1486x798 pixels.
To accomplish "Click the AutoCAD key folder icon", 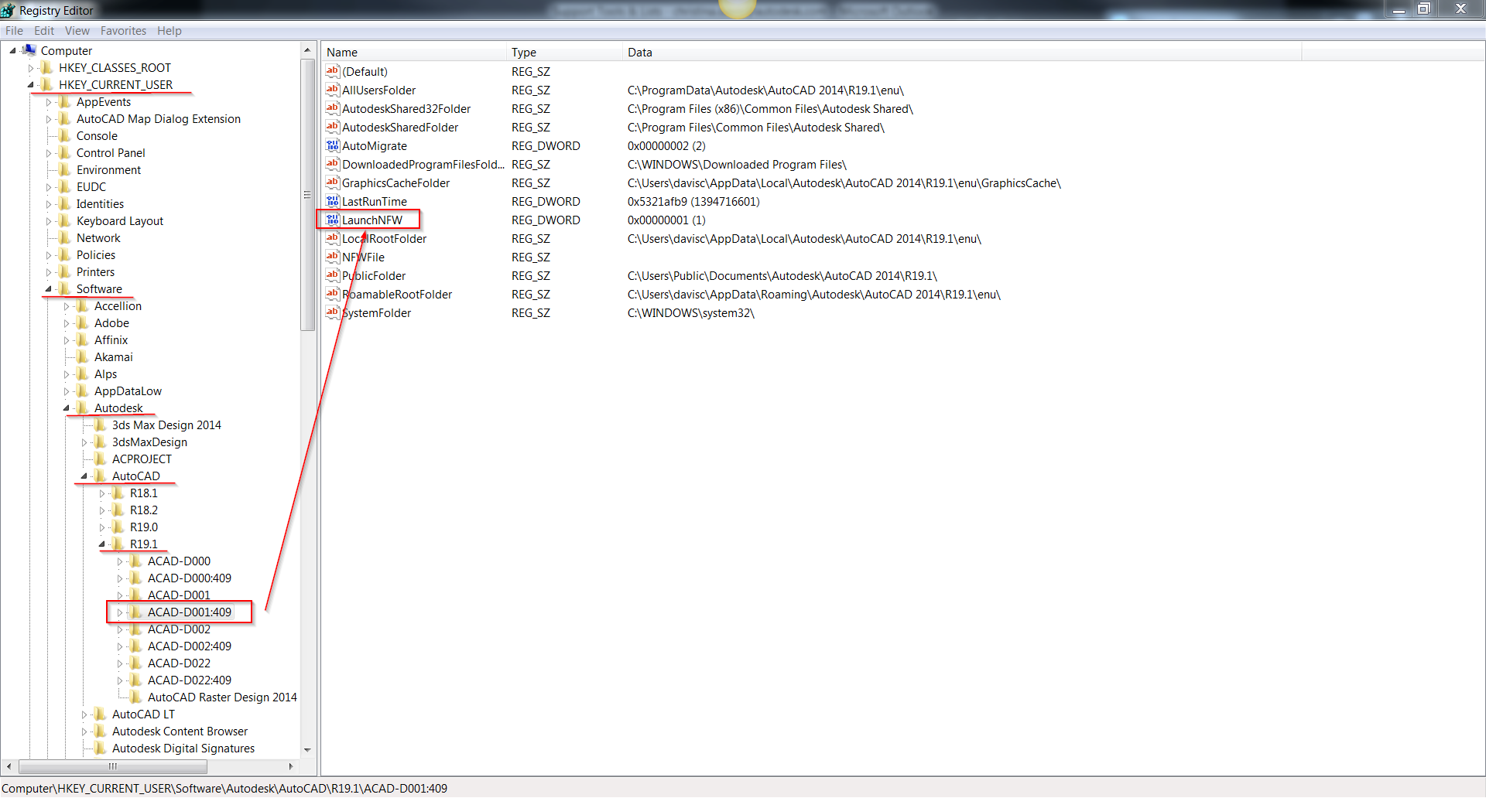I will tap(101, 476).
